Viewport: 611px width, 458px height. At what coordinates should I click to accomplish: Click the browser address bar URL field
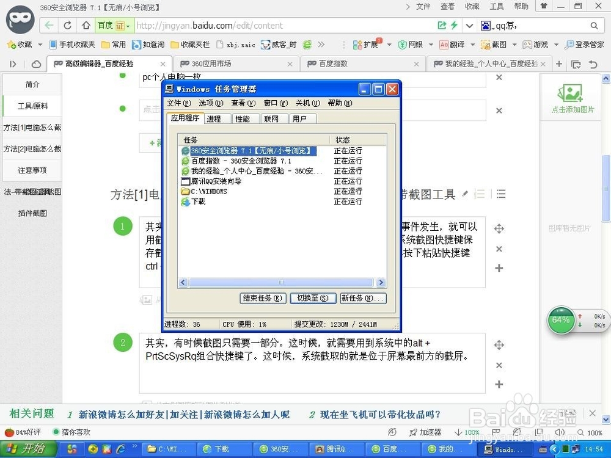285,26
